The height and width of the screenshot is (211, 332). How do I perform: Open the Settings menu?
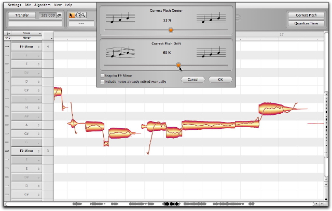click(x=15, y=5)
